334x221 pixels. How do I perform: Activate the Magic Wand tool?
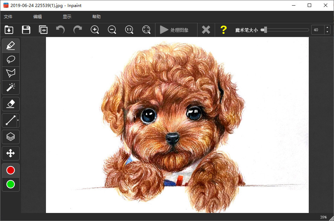(11, 87)
